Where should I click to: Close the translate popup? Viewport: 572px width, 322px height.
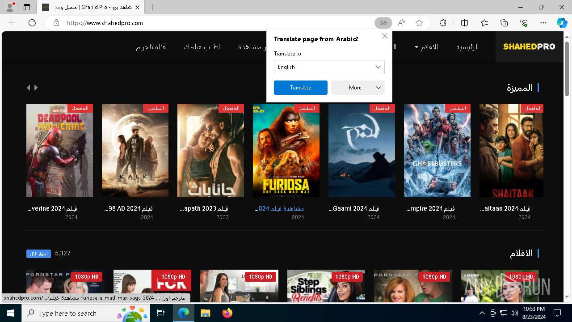point(384,36)
